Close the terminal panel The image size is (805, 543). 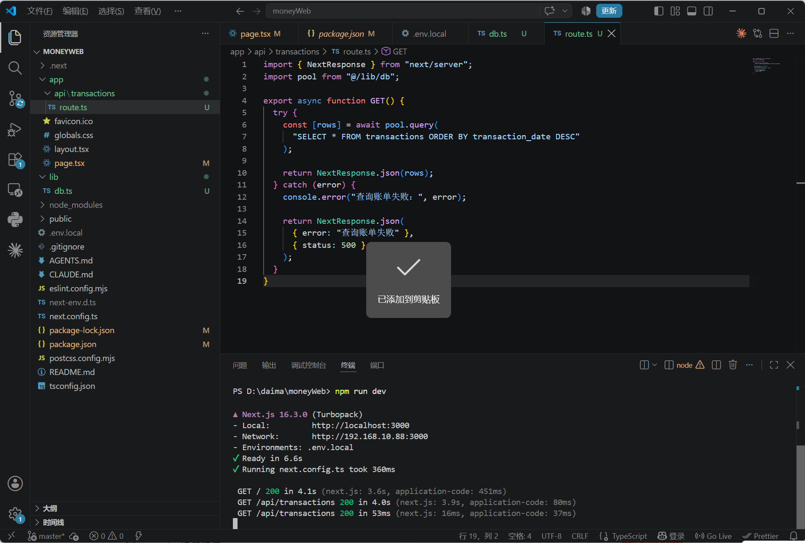coord(791,365)
